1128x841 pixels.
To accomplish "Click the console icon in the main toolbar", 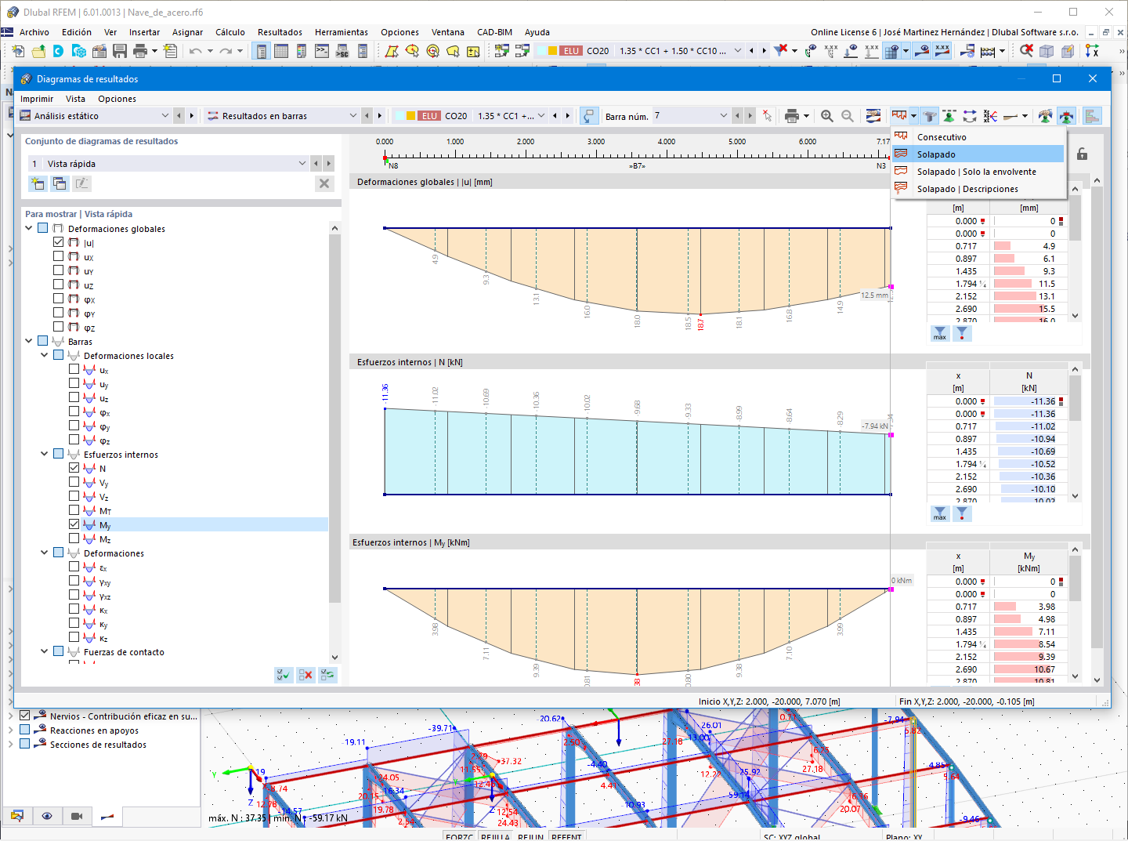I will tap(322, 51).
